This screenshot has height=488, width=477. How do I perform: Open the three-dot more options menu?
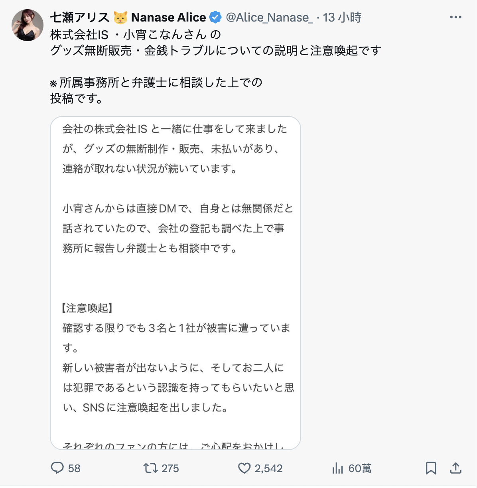pyautogui.click(x=455, y=17)
